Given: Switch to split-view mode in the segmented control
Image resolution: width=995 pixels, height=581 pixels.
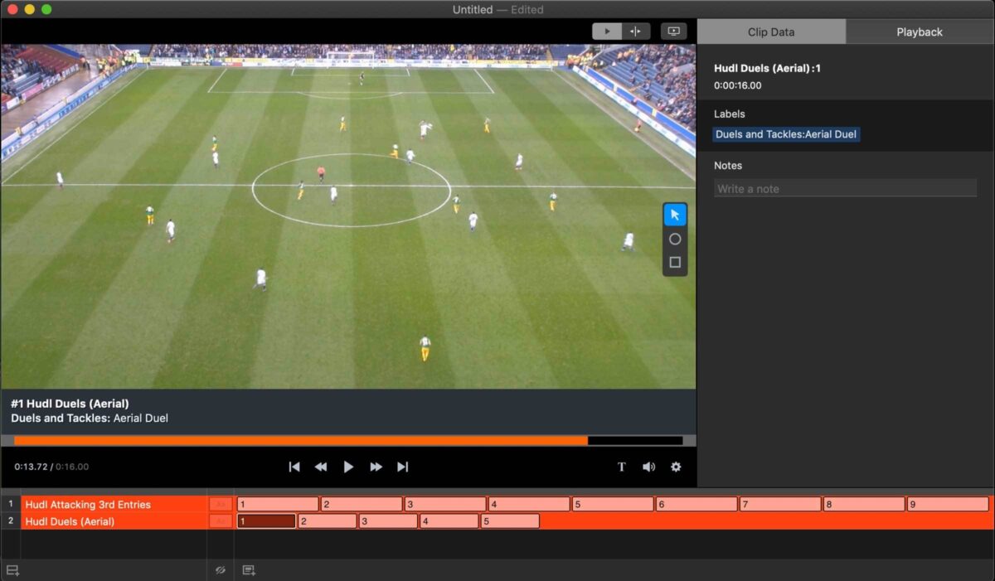Looking at the screenshot, I should click(x=636, y=31).
